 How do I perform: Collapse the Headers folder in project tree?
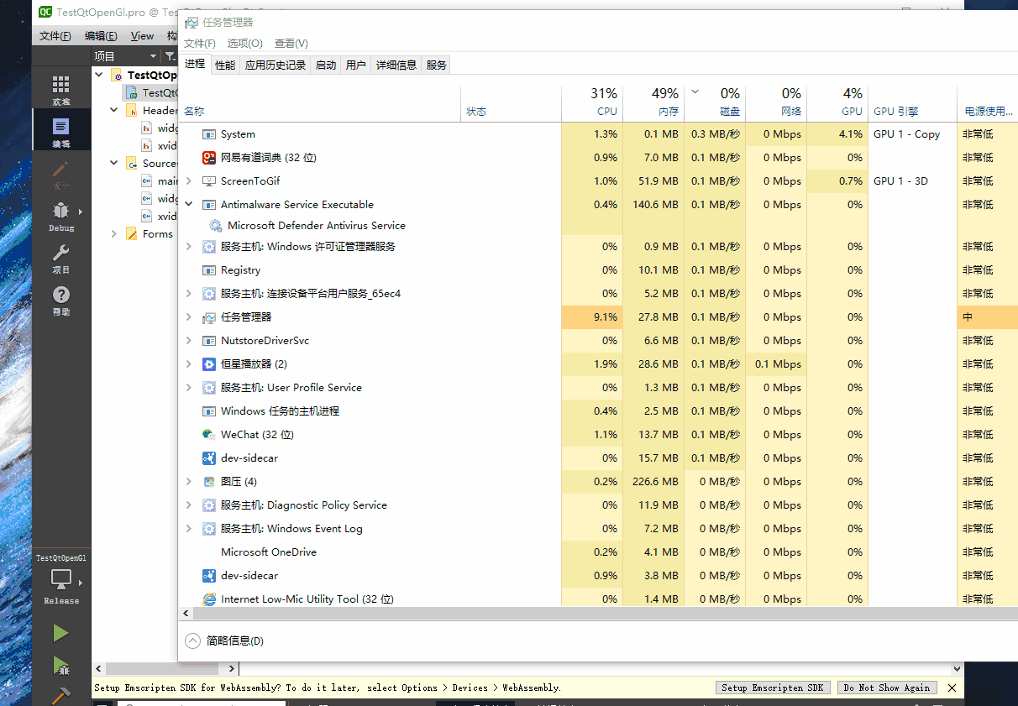(x=114, y=110)
